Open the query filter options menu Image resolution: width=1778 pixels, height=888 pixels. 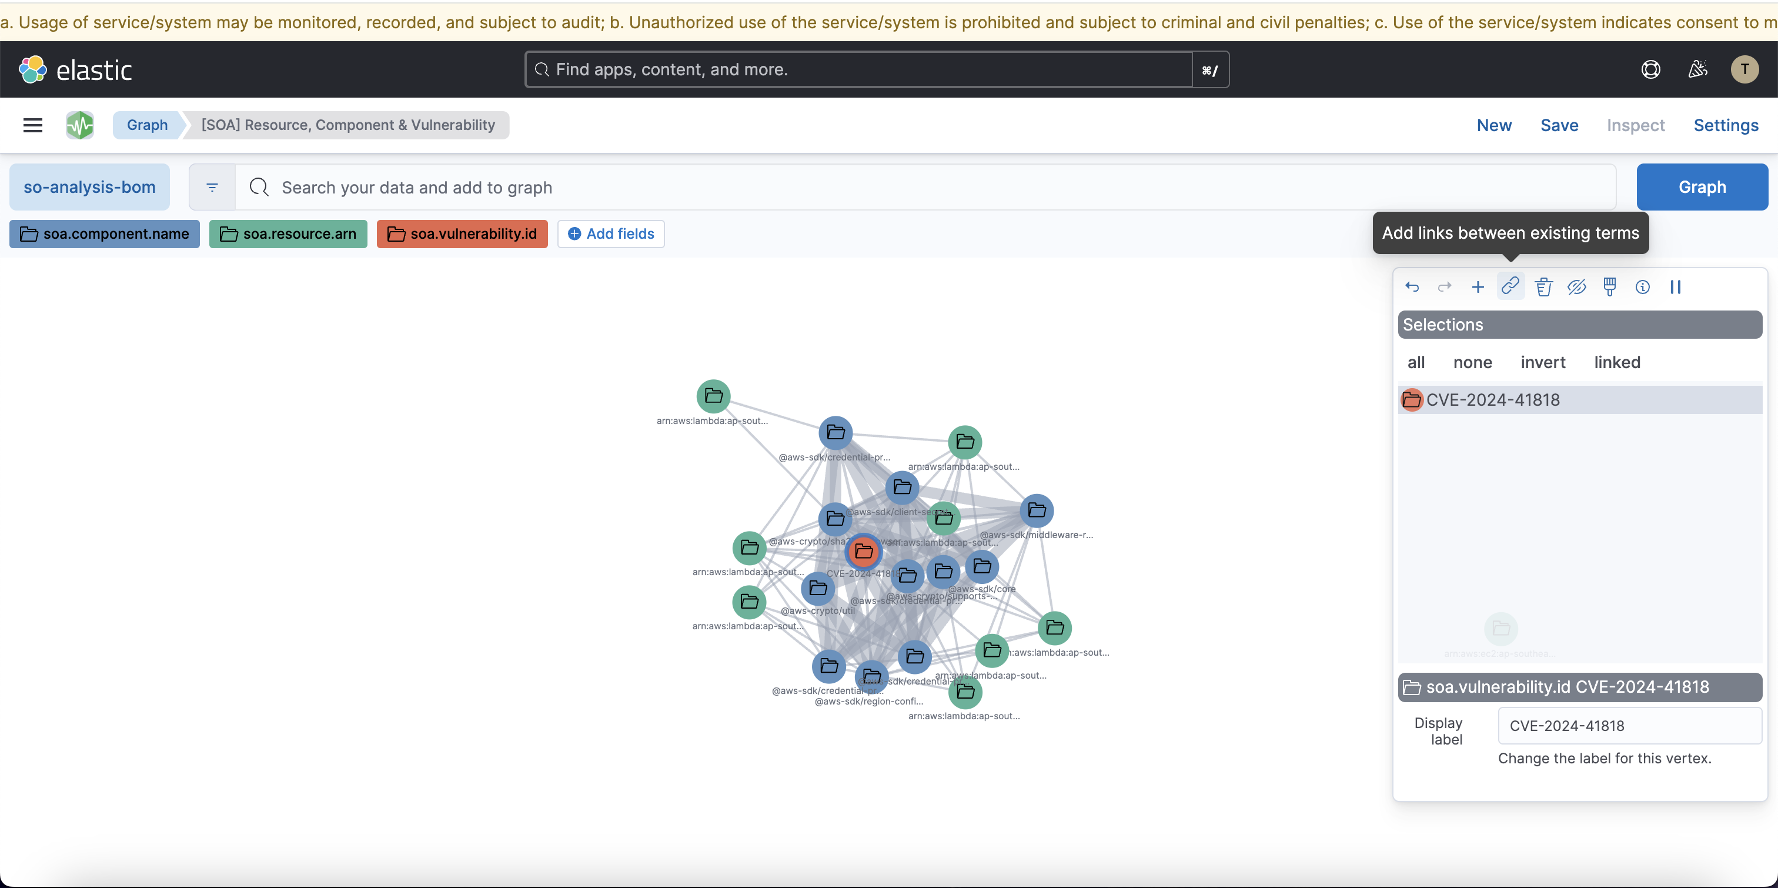[x=212, y=187]
